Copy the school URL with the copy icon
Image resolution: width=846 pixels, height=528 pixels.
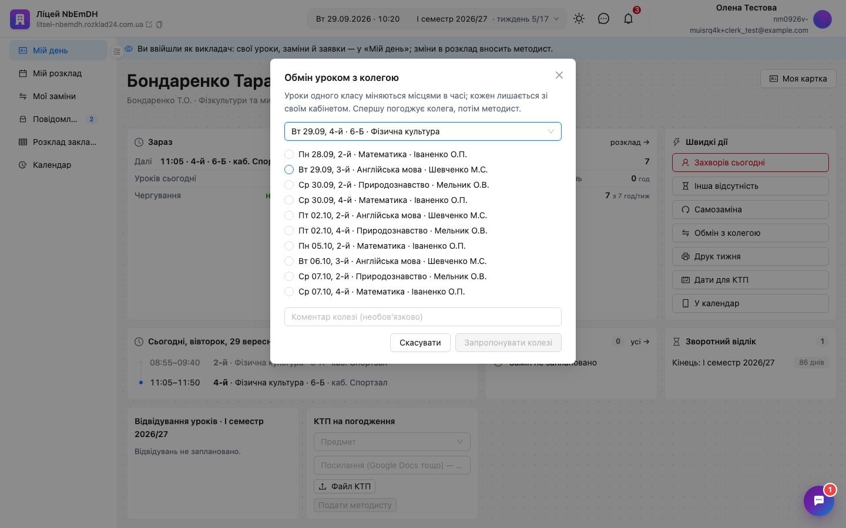(159, 25)
